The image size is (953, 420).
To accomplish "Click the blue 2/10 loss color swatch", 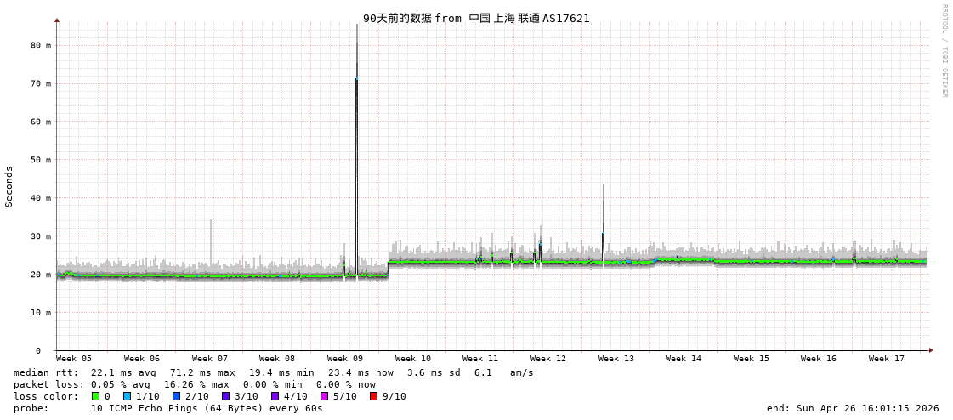I will [x=176, y=396].
